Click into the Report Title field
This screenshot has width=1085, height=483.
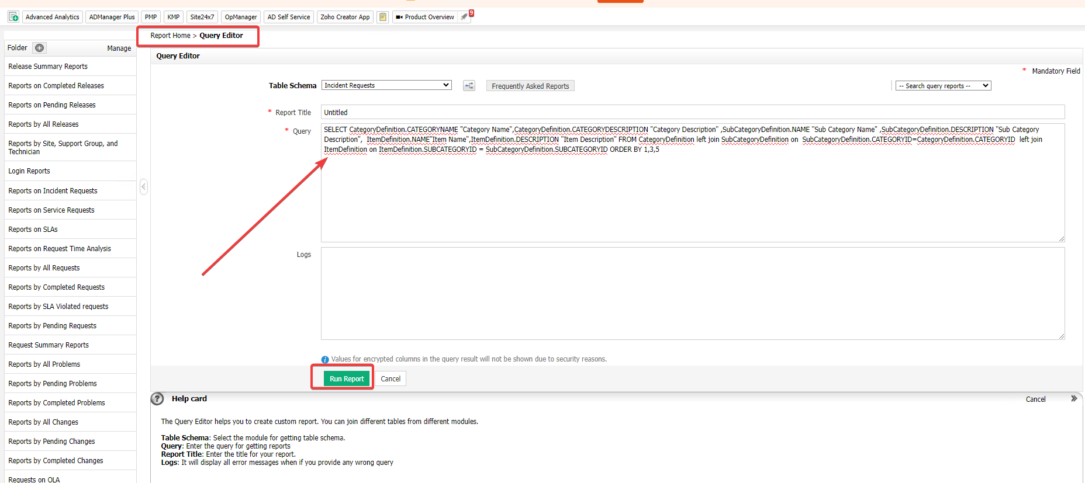692,112
